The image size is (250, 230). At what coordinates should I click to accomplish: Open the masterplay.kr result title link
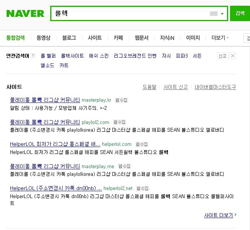(45, 100)
